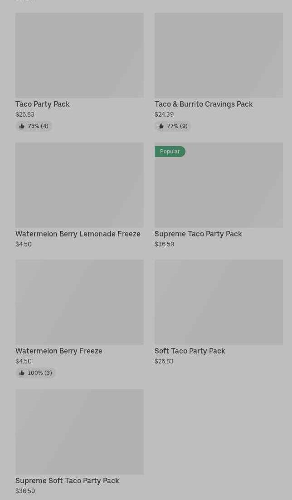Open the Soft Taco Party Pack title
The width and height of the screenshot is (292, 500).
coord(190,351)
